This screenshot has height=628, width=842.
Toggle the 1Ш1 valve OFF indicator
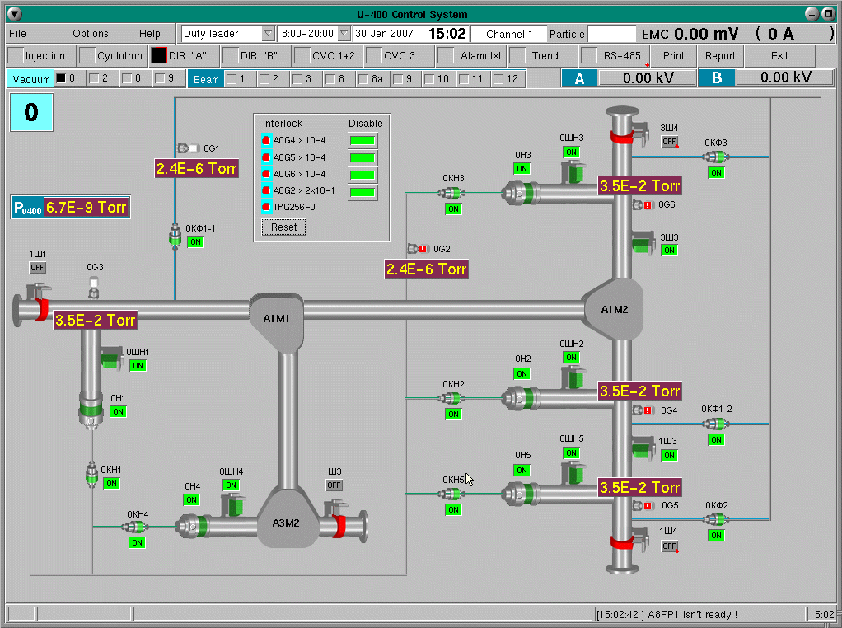38,268
